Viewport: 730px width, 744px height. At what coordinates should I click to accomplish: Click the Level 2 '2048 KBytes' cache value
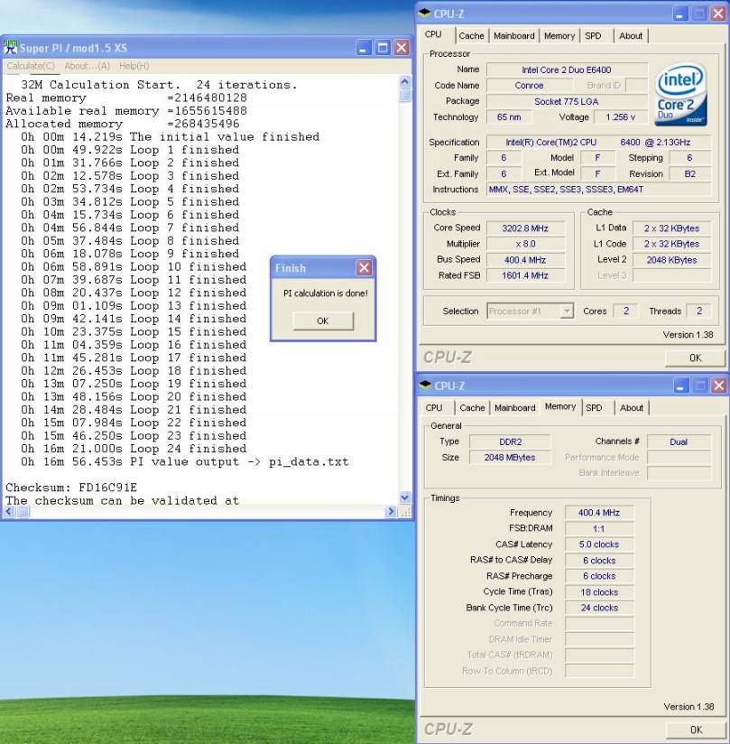[x=671, y=260]
